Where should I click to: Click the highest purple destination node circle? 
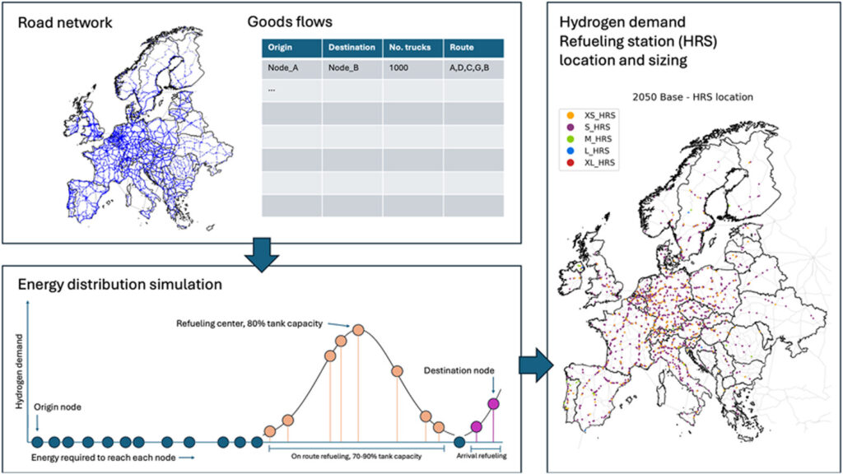pos(493,403)
